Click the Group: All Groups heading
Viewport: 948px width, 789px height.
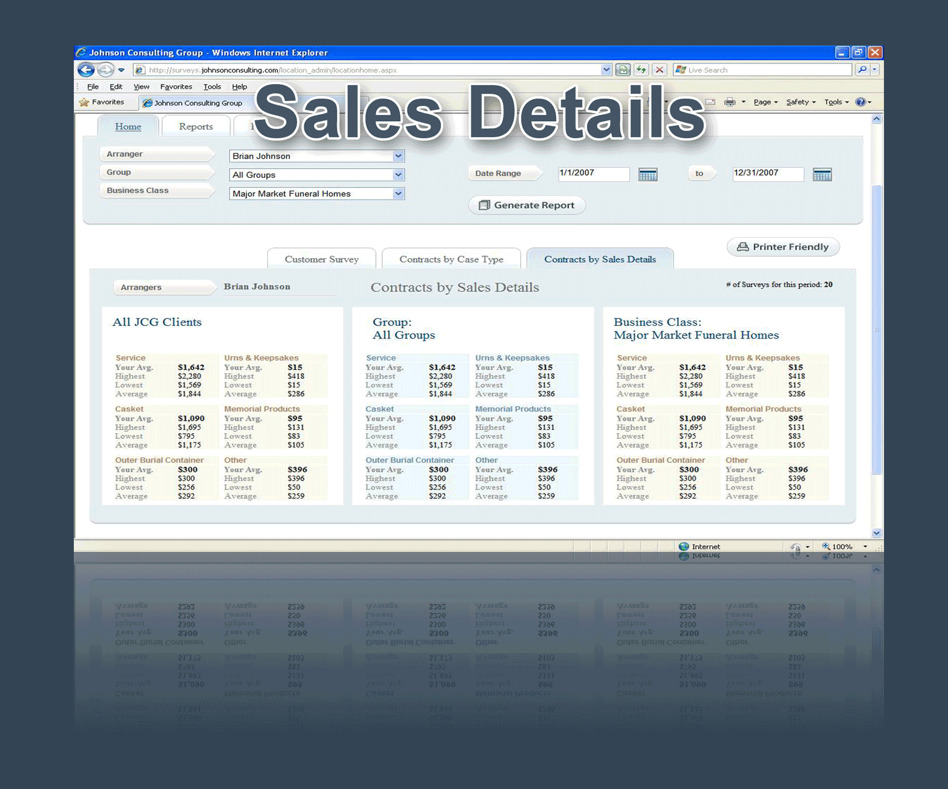404,329
